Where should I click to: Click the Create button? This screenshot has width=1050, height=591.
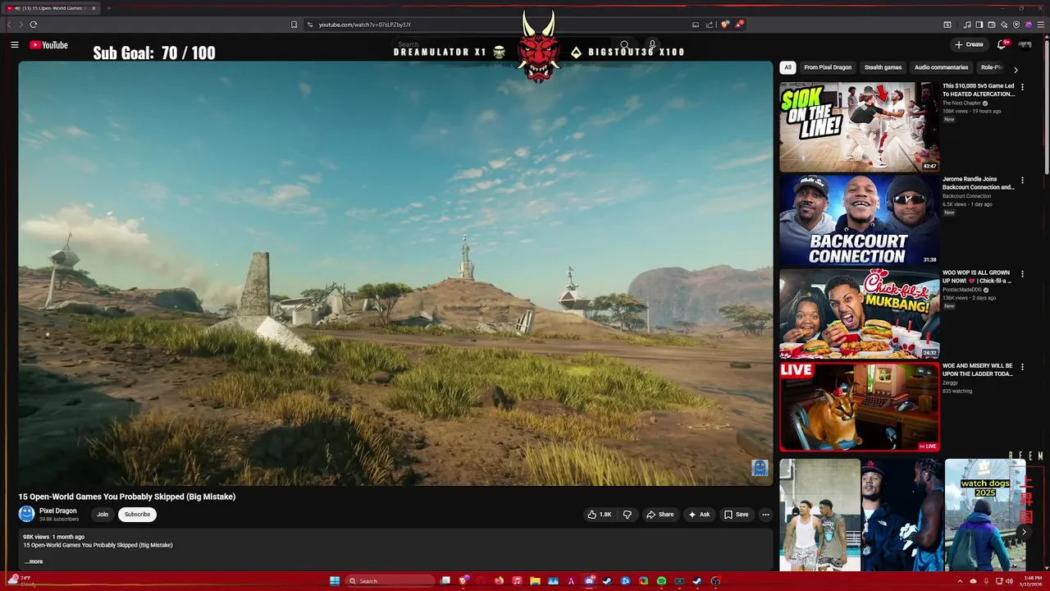coord(969,44)
